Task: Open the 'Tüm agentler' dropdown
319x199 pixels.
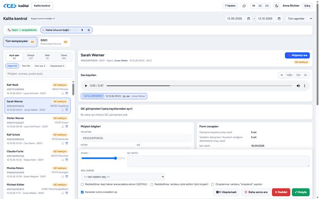Action: 299,19
